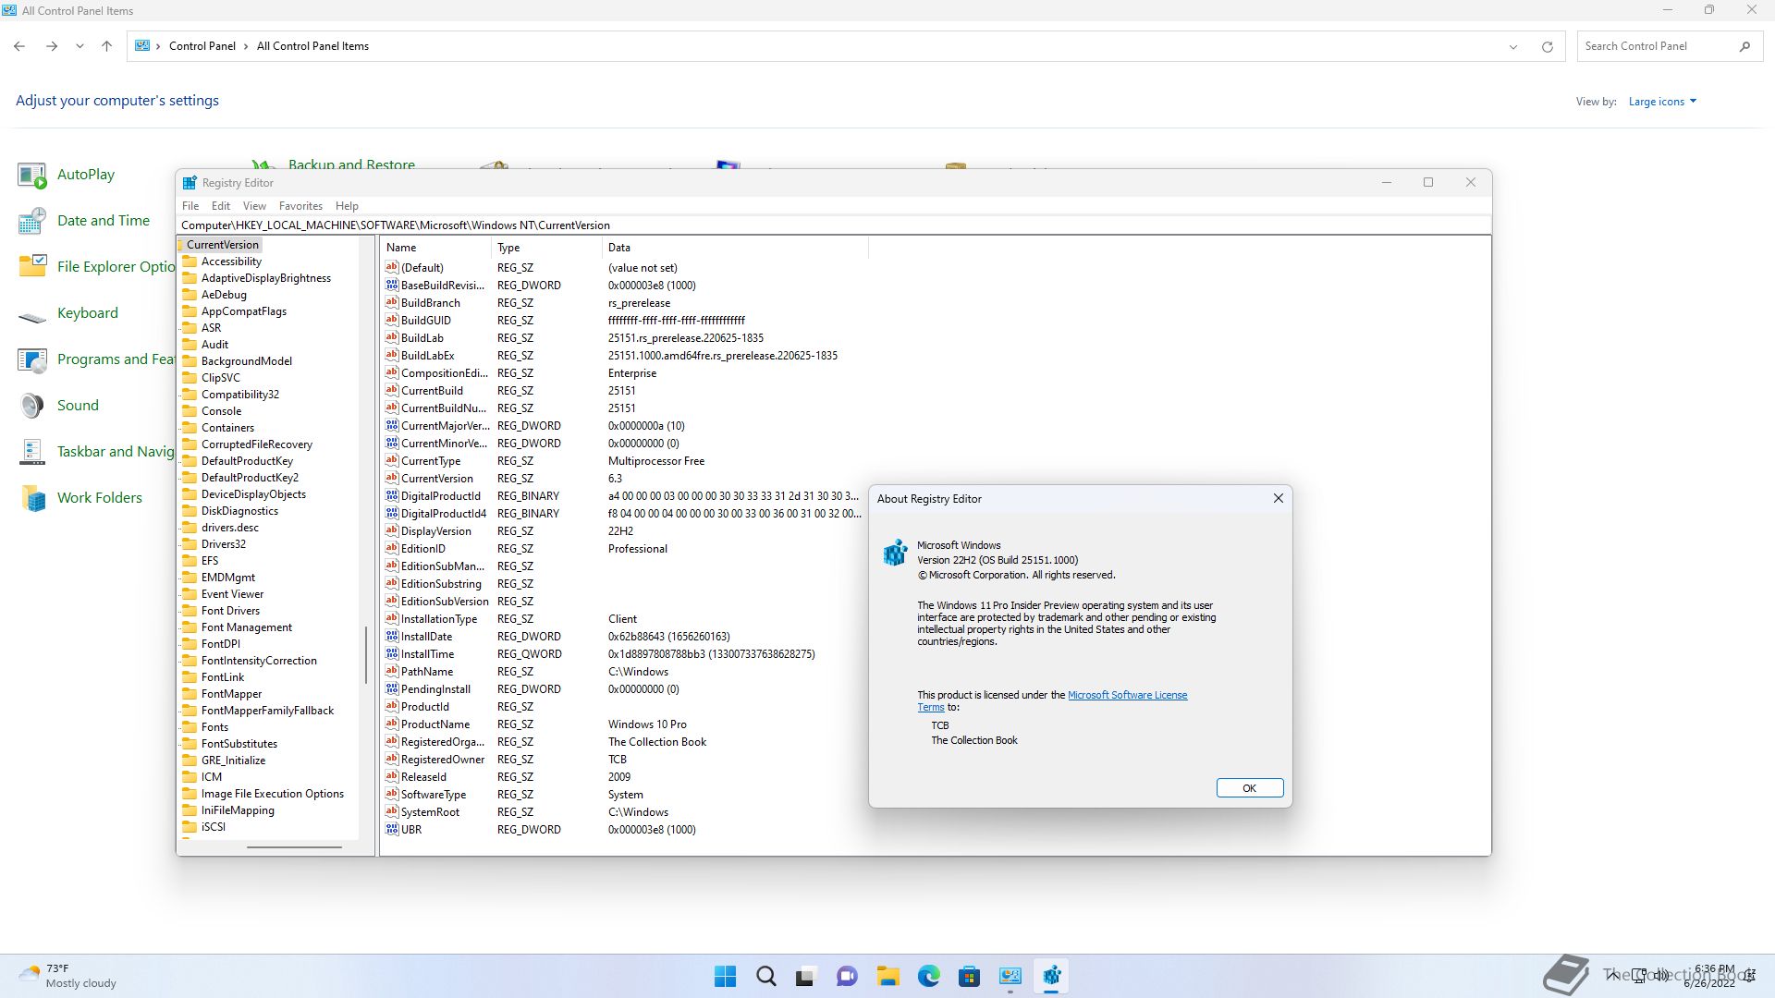Click the Back arrow in Control Panel
The height and width of the screenshot is (998, 1775).
[19, 46]
